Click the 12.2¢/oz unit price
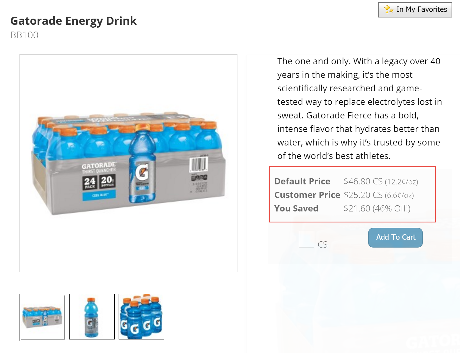 [401, 182]
